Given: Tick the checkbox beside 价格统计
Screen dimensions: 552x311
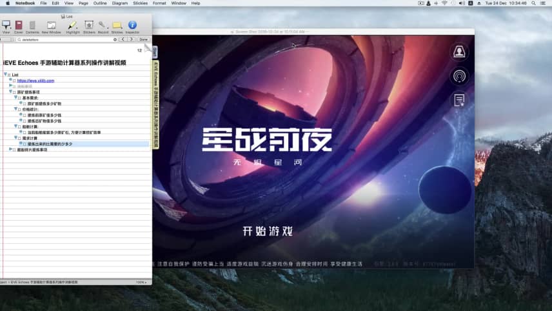Looking at the screenshot, I should pyautogui.click(x=19, y=110).
